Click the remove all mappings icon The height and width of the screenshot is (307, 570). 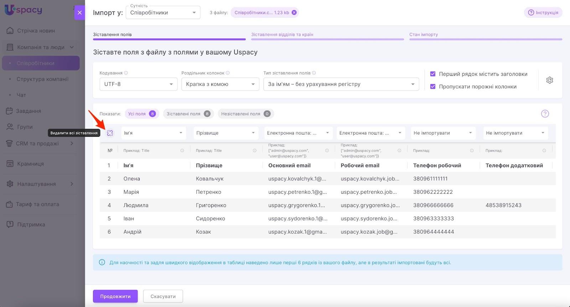pos(110,133)
